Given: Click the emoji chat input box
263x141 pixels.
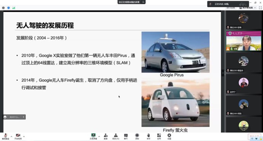Looking at the screenshot, I should point(14,117).
